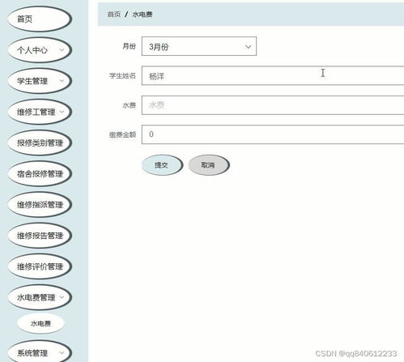
Task: Open 维修评价管理 menu item
Action: (40, 266)
